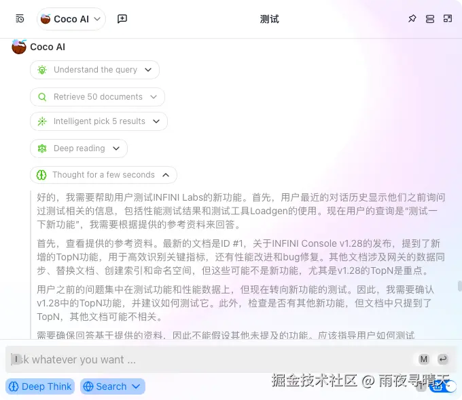Focus the Ask whatever you want input field
This screenshot has height=400, width=462.
pyautogui.click(x=231, y=359)
